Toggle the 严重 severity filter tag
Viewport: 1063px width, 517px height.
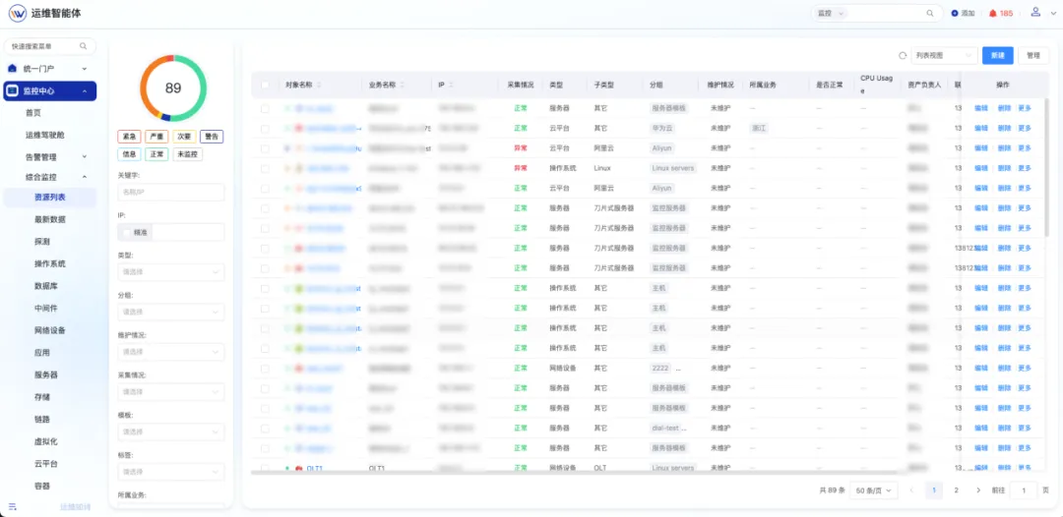tap(156, 136)
